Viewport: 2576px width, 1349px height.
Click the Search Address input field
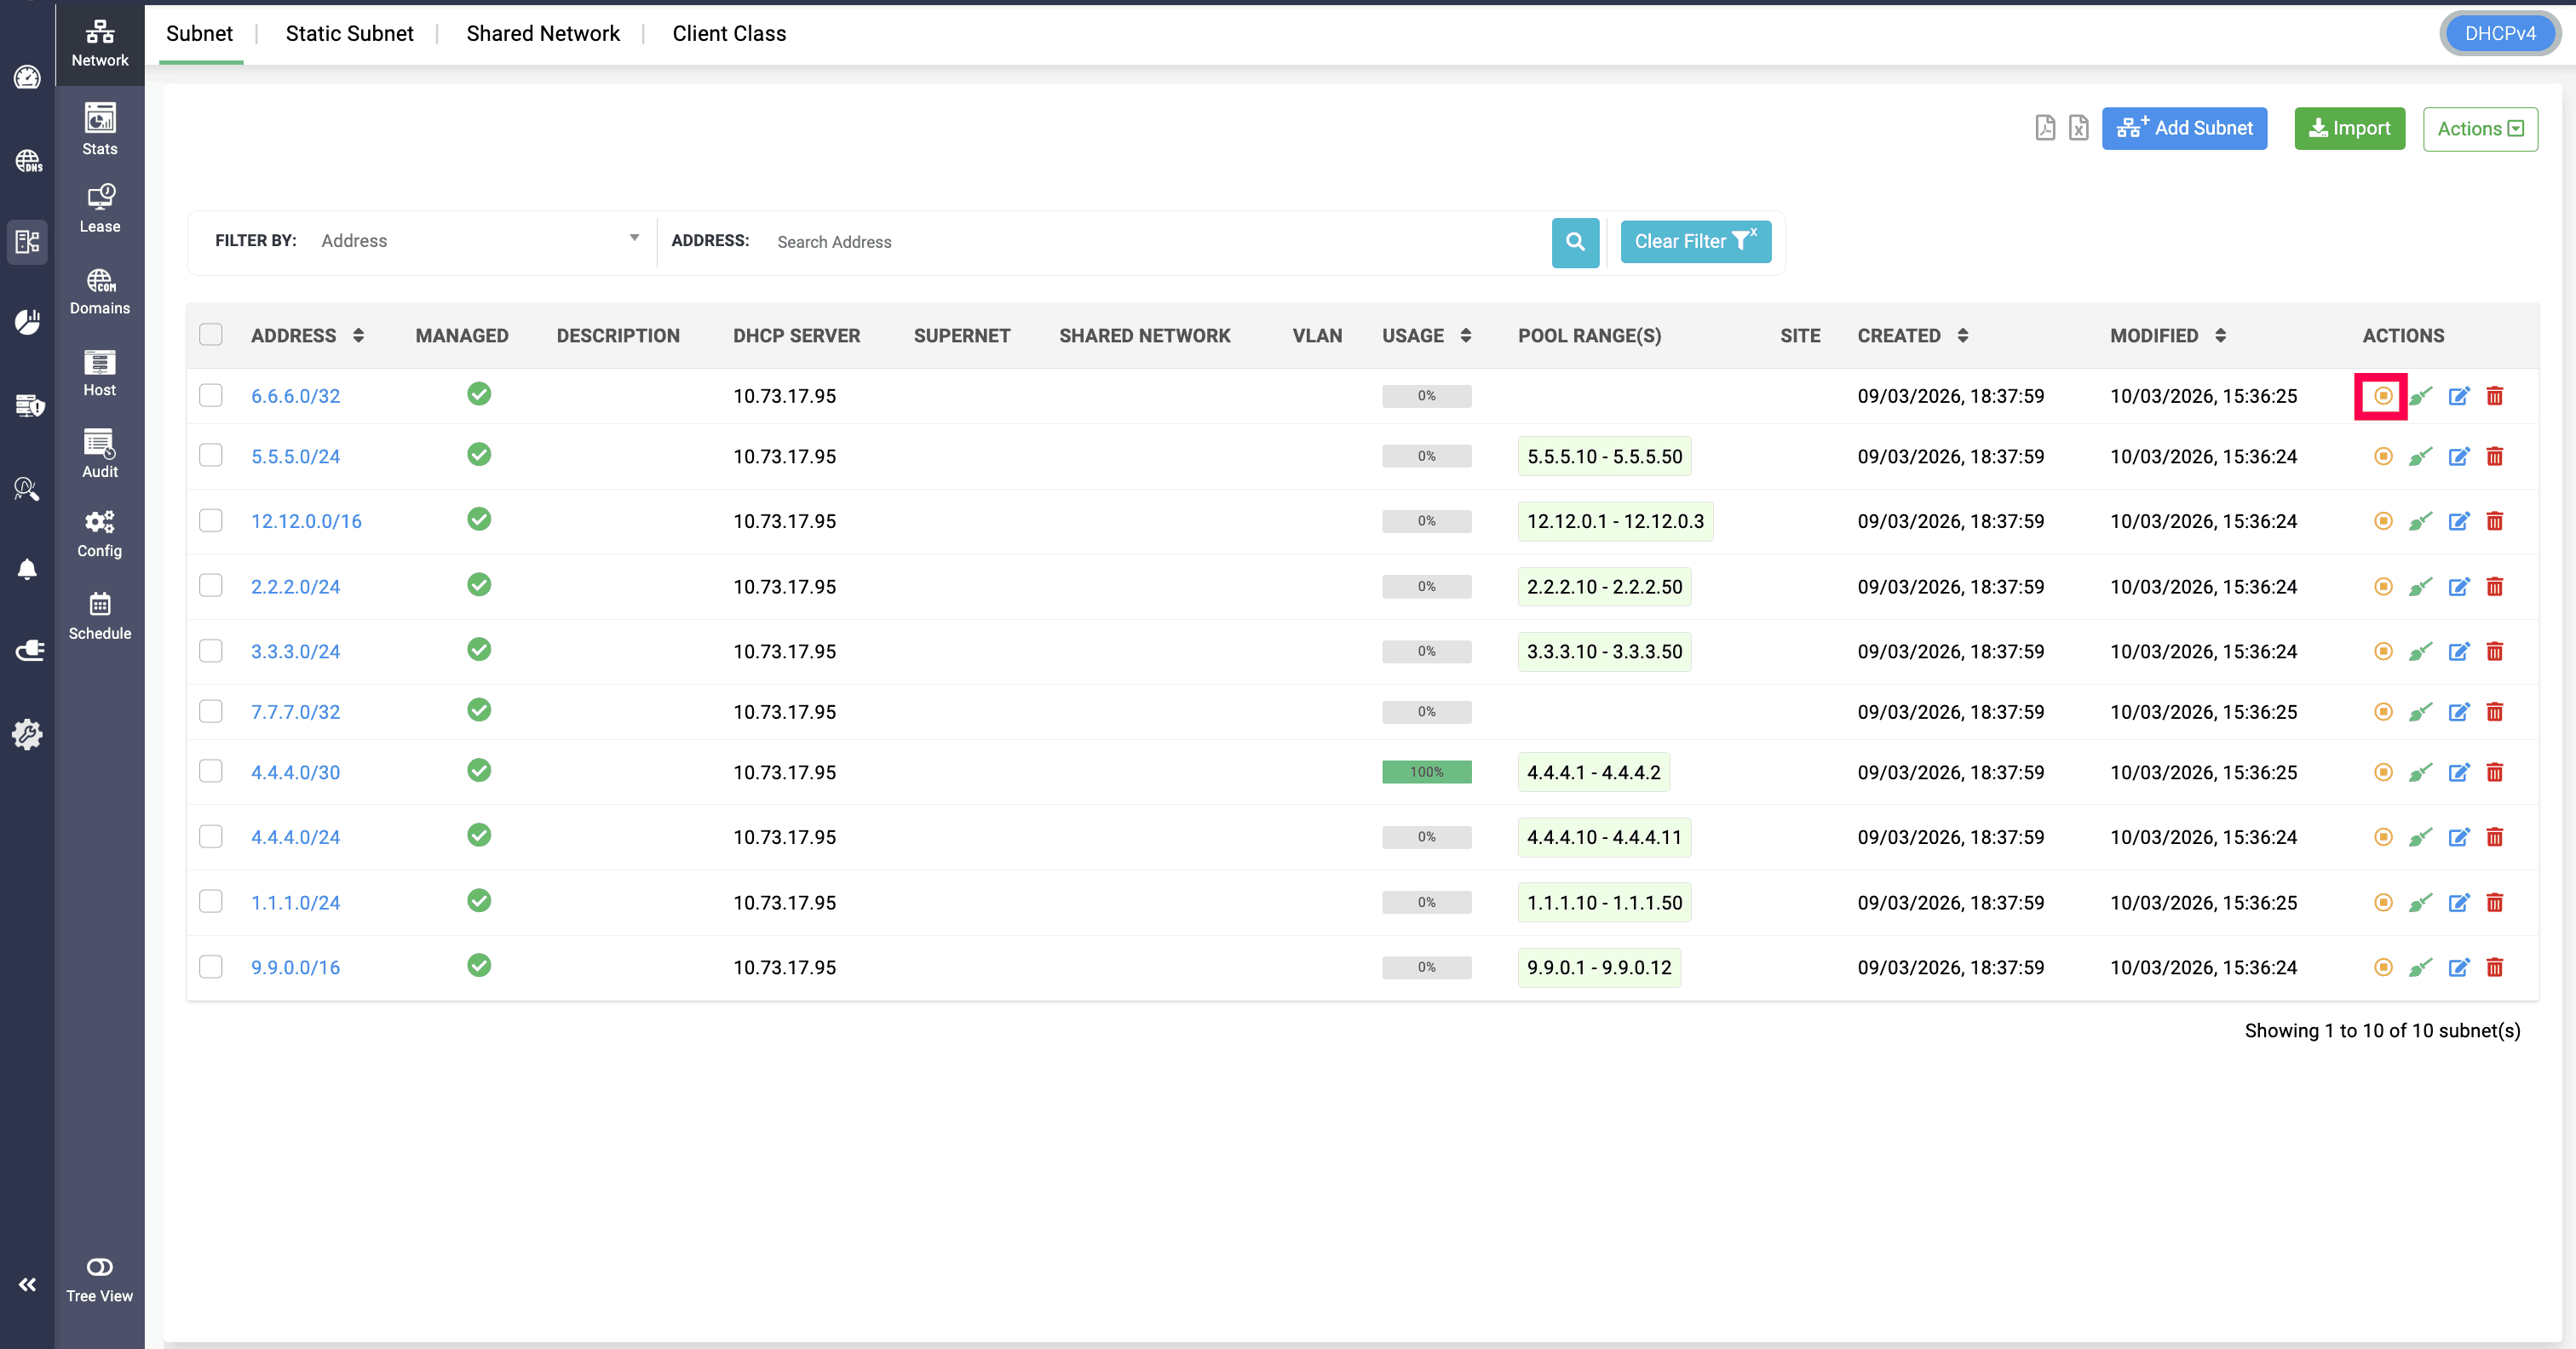(1150, 242)
